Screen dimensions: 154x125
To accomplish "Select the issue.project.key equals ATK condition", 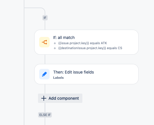I will pyautogui.click(x=83, y=43).
